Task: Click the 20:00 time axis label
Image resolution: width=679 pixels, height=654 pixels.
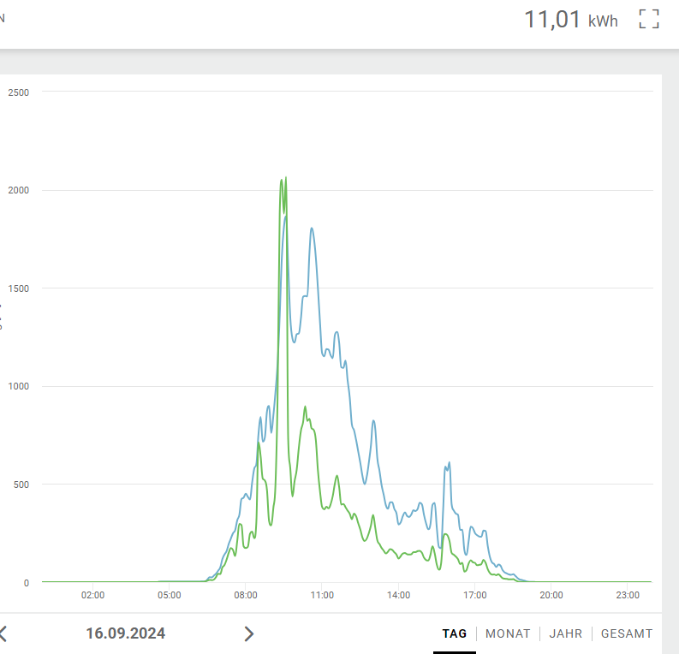Action: click(x=551, y=595)
